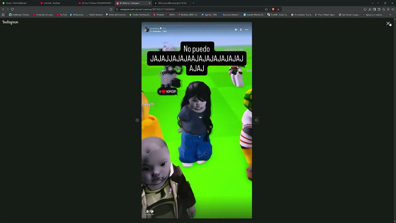
Task: Switch to the Top 10 Videos YouTube tab
Action: click(95, 3)
